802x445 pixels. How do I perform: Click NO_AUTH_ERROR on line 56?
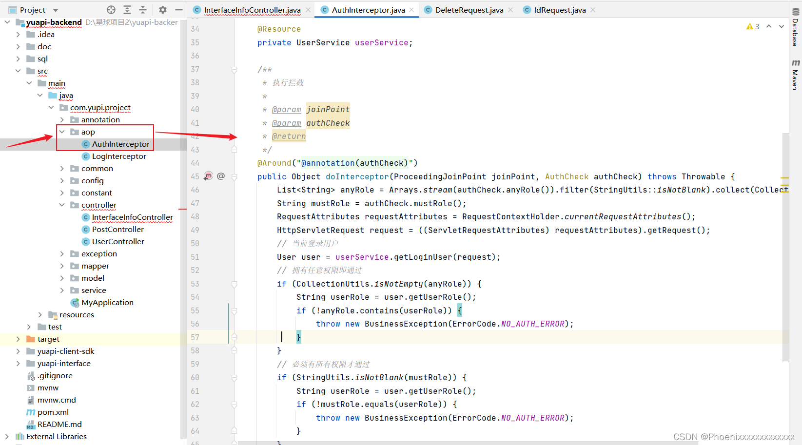click(x=532, y=324)
